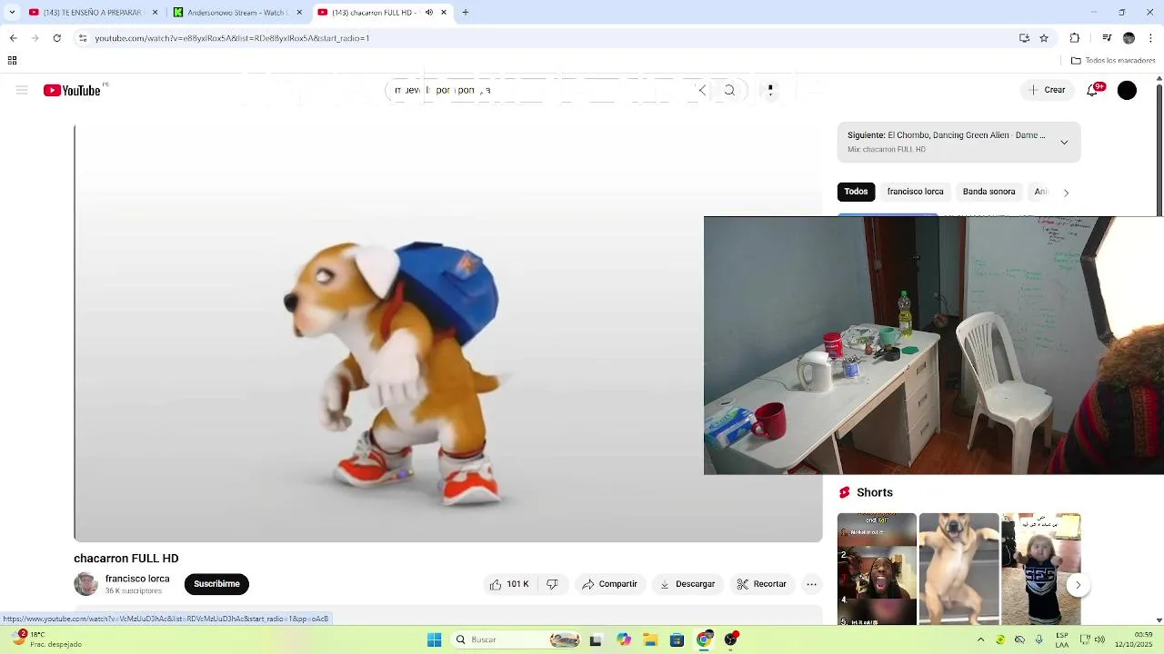Open media control icon in browser toolbar
The height and width of the screenshot is (654, 1164).
click(x=1107, y=38)
